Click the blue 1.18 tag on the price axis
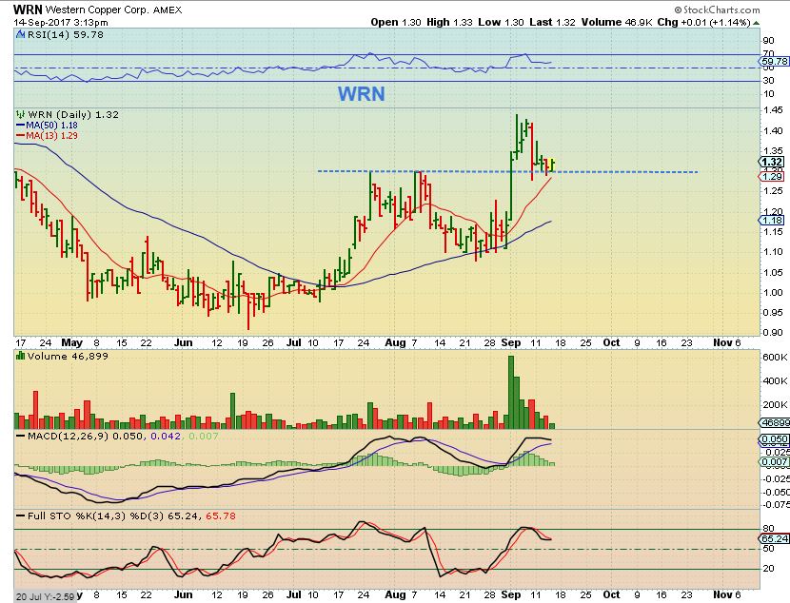 [772, 220]
